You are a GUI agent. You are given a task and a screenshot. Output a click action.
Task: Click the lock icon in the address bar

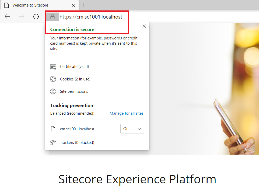pos(52,16)
